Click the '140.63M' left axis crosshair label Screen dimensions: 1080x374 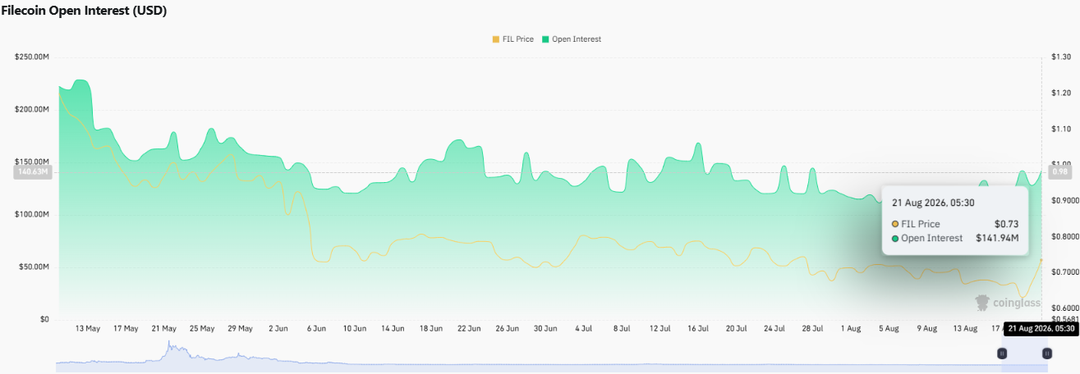(32, 172)
